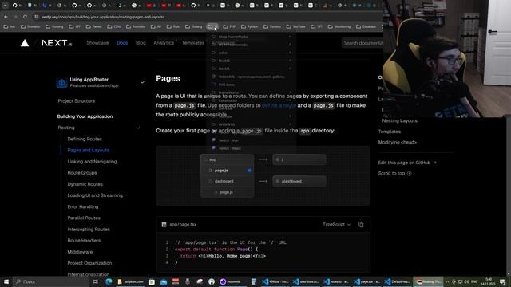511x287 pixels.
Task: Open Microsoft Store on taskbar
Action: tap(152, 281)
